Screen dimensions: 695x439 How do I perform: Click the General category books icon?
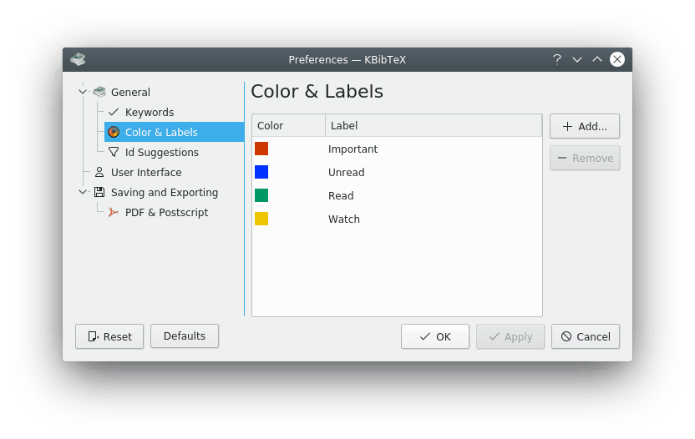click(99, 92)
